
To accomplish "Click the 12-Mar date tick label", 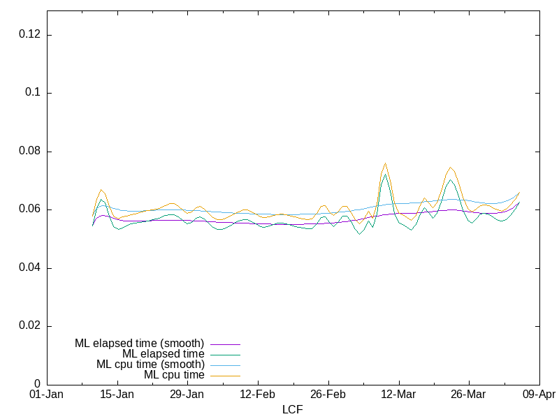I will 398,395.
